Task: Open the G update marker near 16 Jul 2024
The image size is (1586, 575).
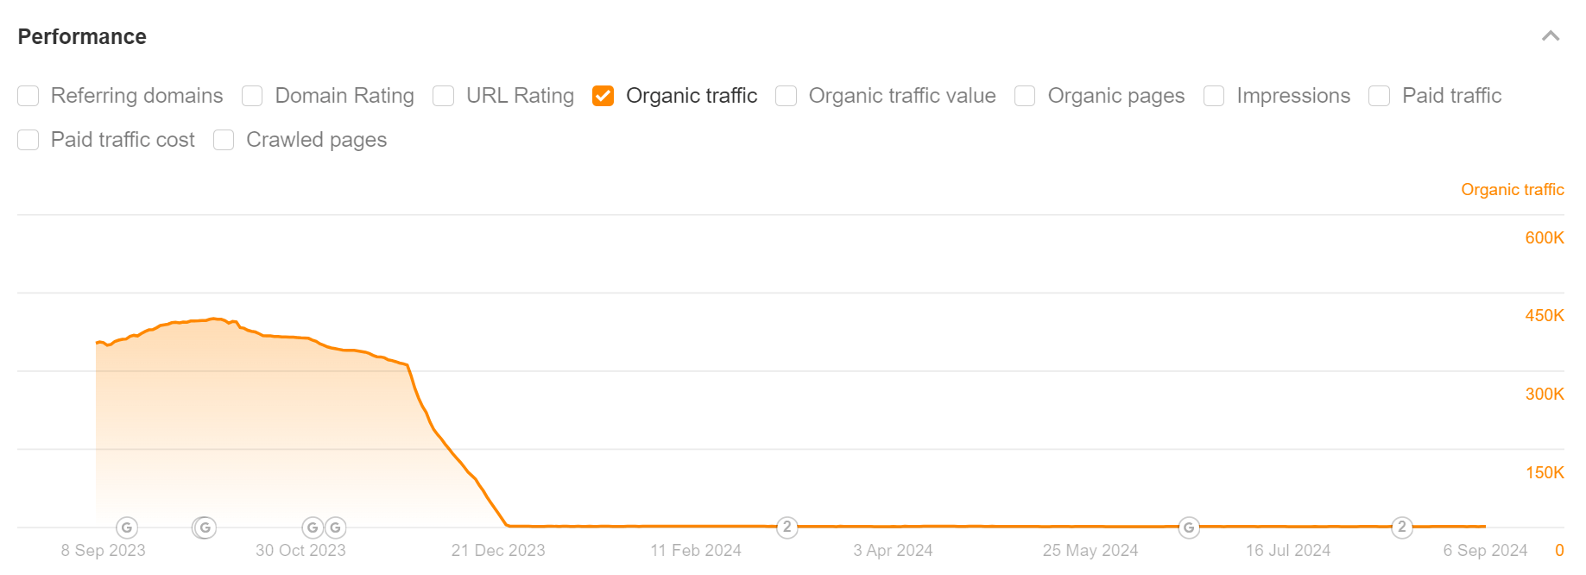Action: pyautogui.click(x=1189, y=528)
